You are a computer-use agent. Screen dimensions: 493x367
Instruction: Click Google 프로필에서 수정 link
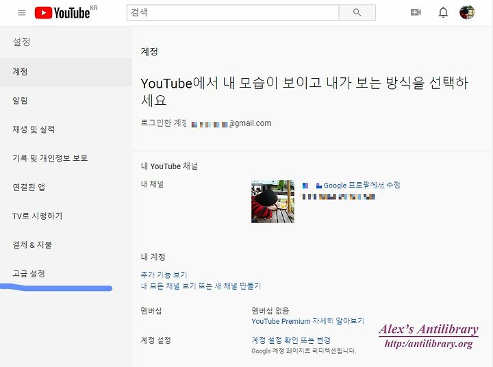(362, 186)
